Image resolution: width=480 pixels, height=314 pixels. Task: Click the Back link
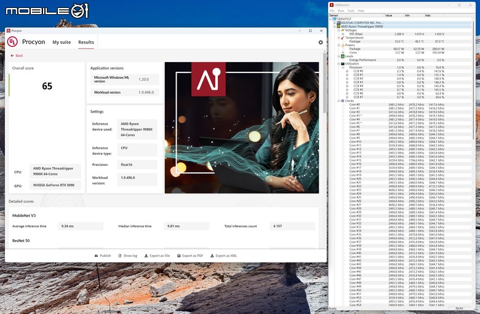click(x=17, y=56)
